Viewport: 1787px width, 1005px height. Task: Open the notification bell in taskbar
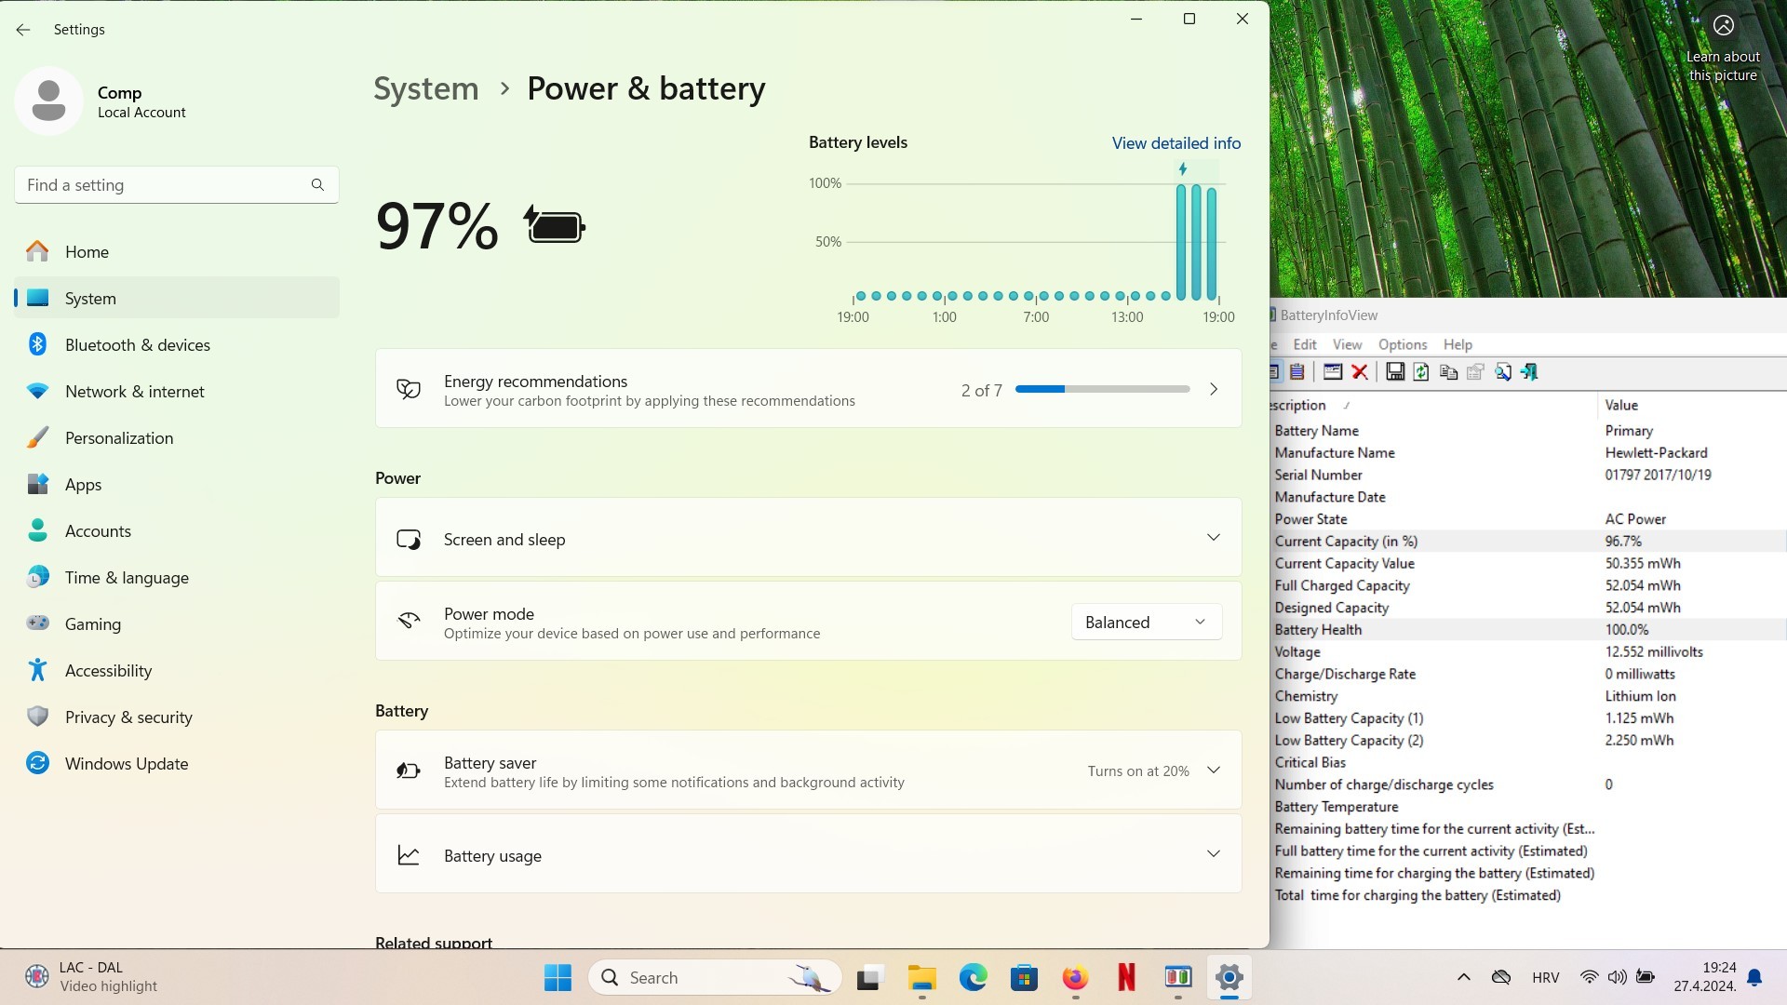tap(1754, 977)
